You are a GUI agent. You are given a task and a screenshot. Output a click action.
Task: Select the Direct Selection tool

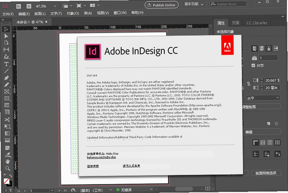pos(6,36)
